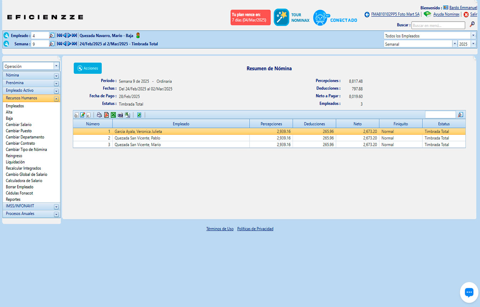Open the live chat bubble
This screenshot has height=307, width=480.
(x=469, y=292)
